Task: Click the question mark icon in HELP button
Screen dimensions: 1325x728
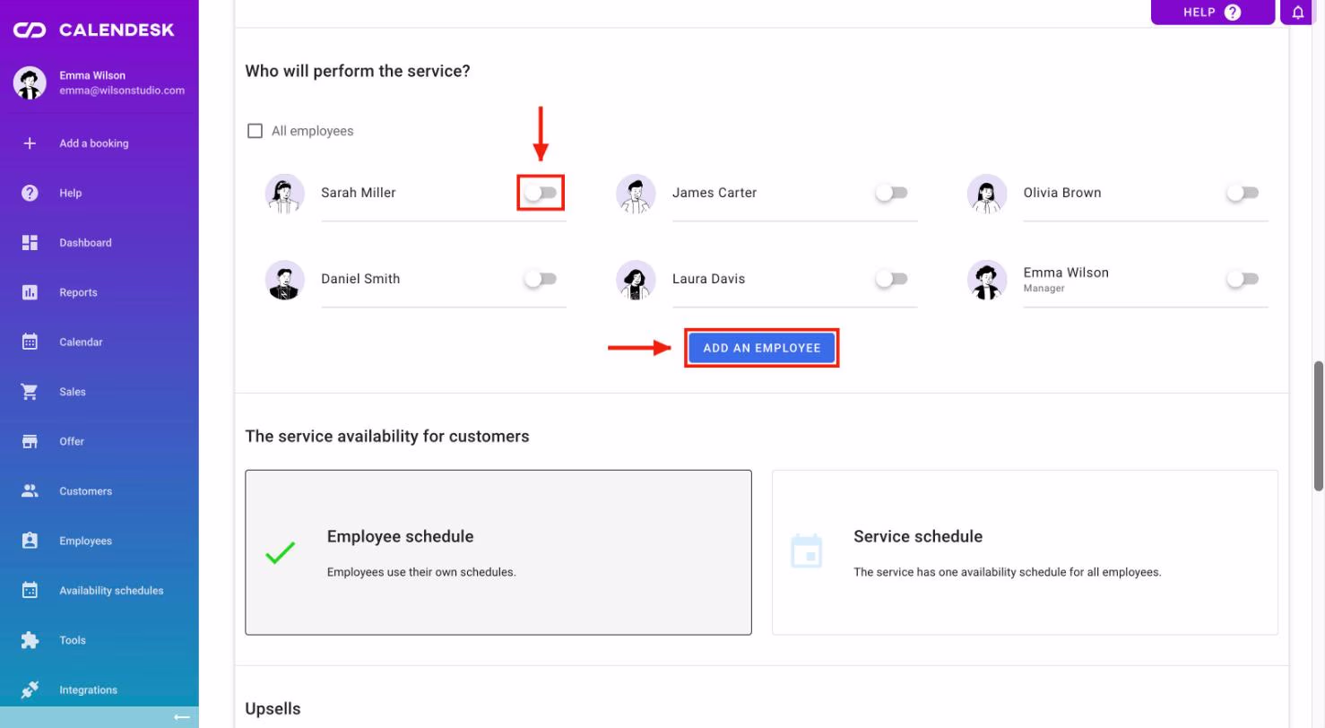Action: click(x=1233, y=13)
